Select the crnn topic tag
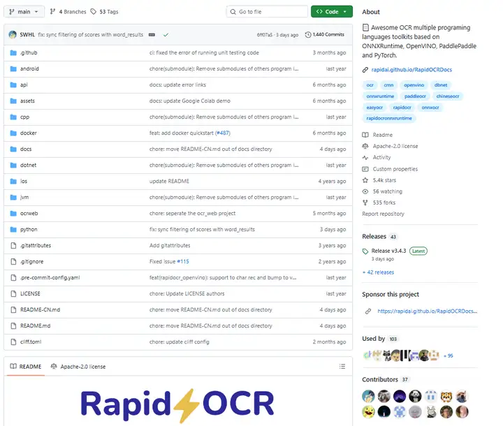Image resolution: width=503 pixels, height=426 pixels. 388,85
